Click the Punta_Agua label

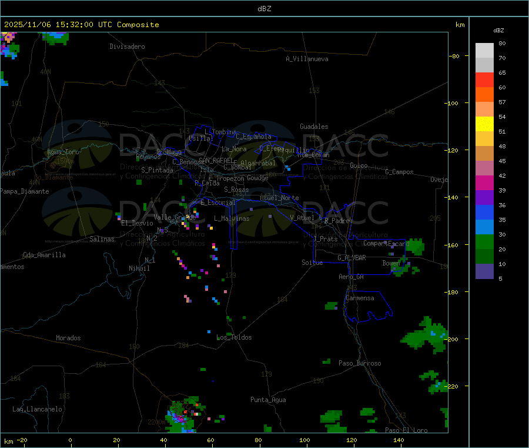coord(268,400)
